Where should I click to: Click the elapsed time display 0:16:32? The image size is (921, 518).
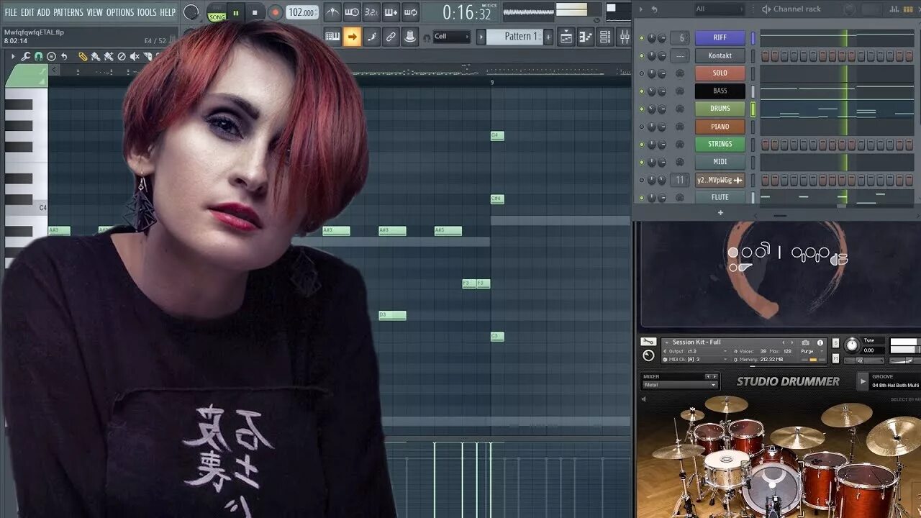pos(466,13)
